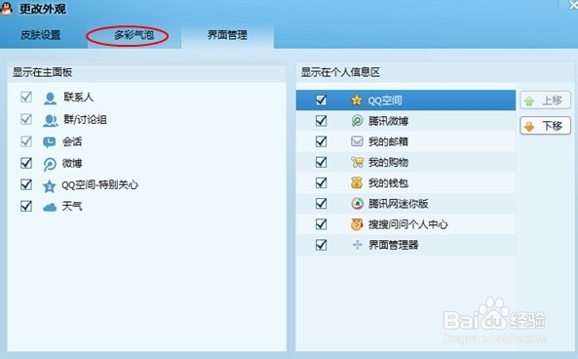The width and height of the screenshot is (578, 359).
Task: Click the 天气 cloud icon
Action: coord(50,208)
